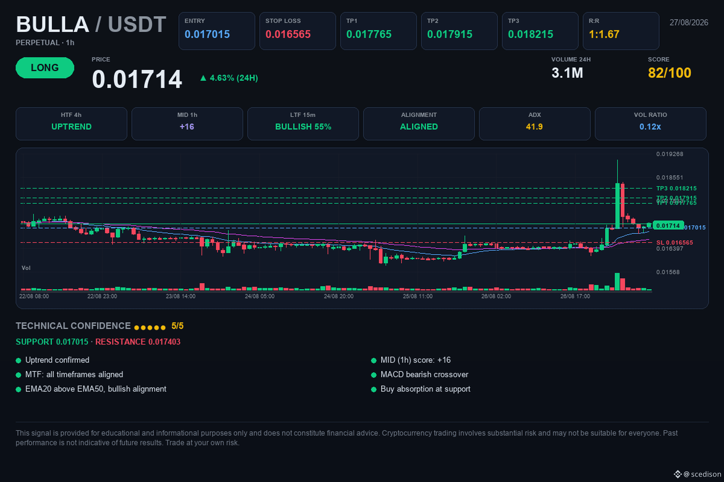Click the BULLA / USDT title
The image size is (724, 482).
(x=91, y=24)
